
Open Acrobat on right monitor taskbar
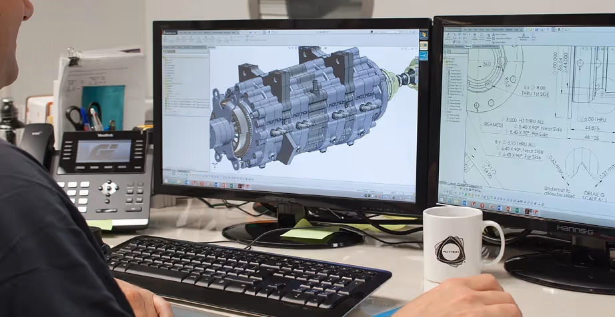coord(527,211)
